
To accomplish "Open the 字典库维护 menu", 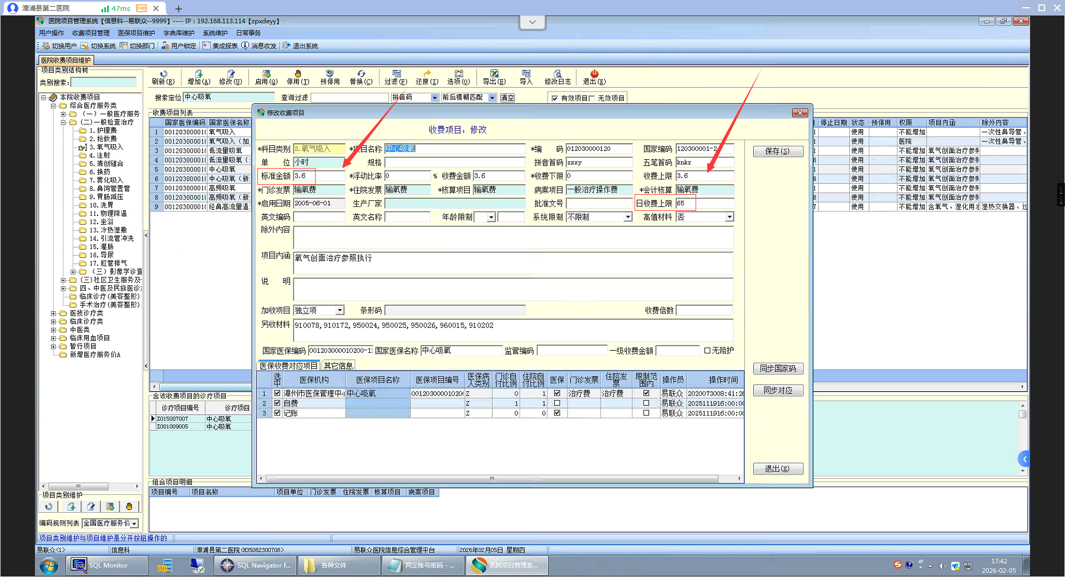I will (179, 33).
